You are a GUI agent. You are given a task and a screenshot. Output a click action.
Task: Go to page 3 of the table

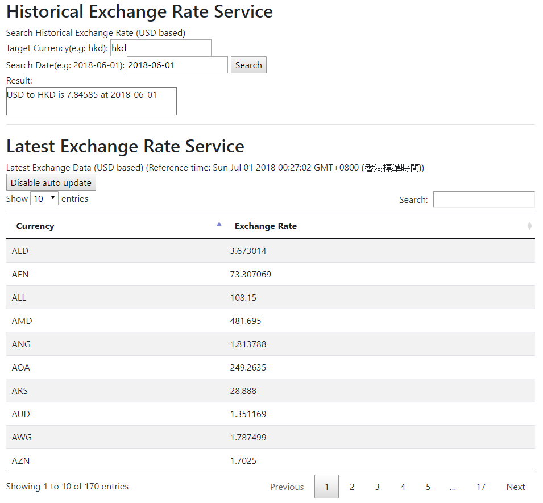[x=377, y=487]
